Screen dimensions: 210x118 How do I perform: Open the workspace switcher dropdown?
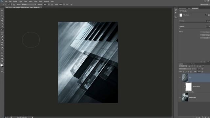tap(205, 5)
